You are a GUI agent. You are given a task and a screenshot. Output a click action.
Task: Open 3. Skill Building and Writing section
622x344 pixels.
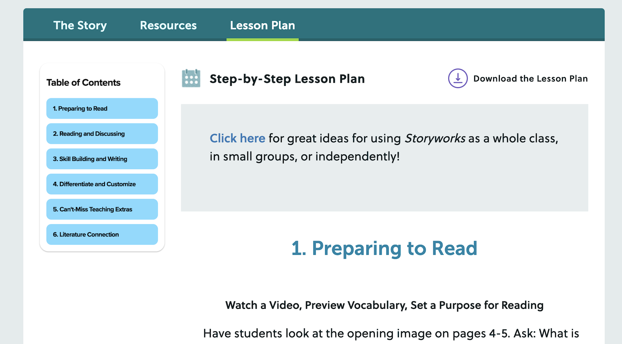tap(102, 159)
